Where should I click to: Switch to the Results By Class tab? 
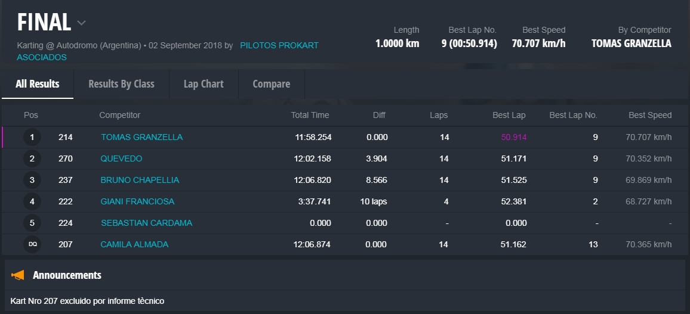click(121, 84)
